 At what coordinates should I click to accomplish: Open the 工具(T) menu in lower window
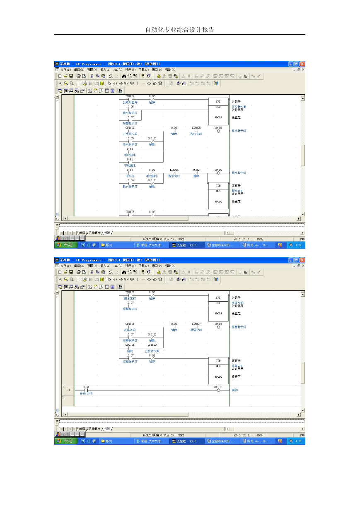[x=143, y=266]
